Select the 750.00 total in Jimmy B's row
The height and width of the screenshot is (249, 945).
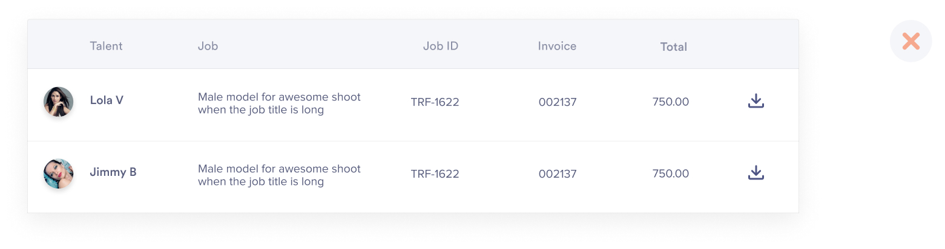click(x=671, y=173)
